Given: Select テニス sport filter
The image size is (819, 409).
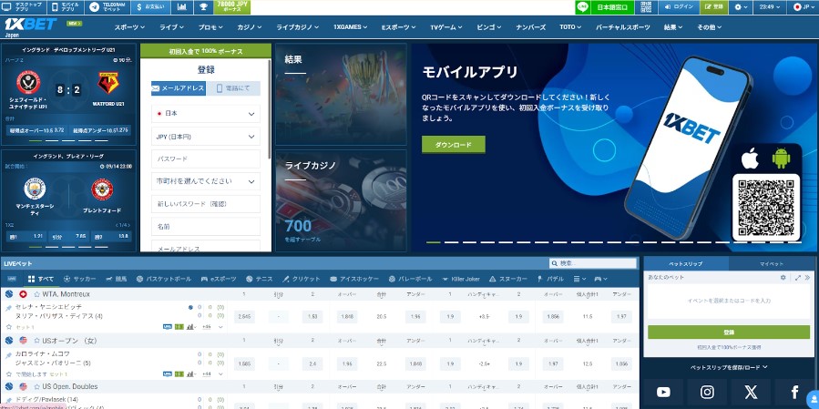Looking at the screenshot, I should 259,279.
